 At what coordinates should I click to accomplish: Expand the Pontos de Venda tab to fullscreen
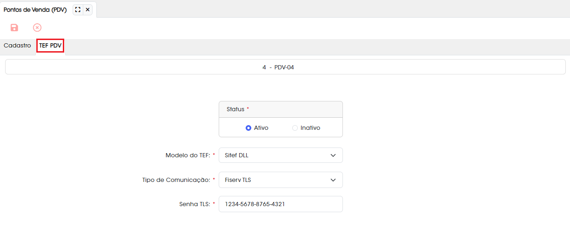(78, 10)
